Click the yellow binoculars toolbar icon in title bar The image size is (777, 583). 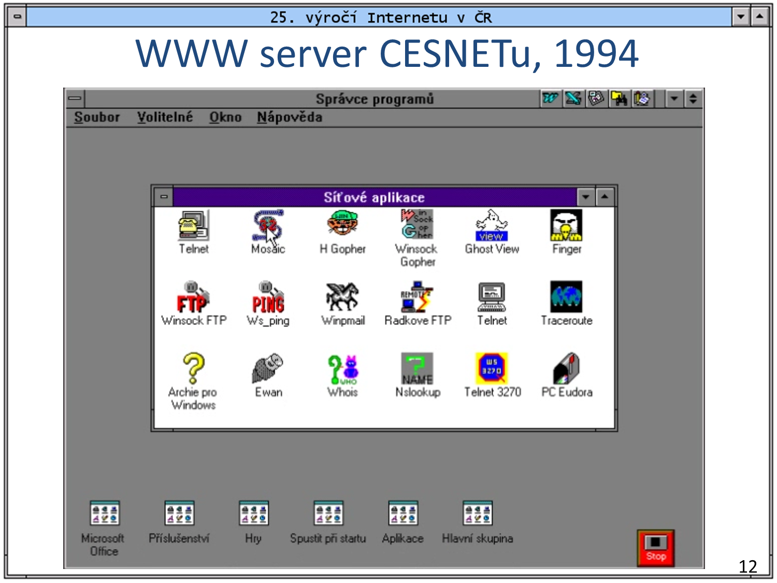tap(618, 98)
